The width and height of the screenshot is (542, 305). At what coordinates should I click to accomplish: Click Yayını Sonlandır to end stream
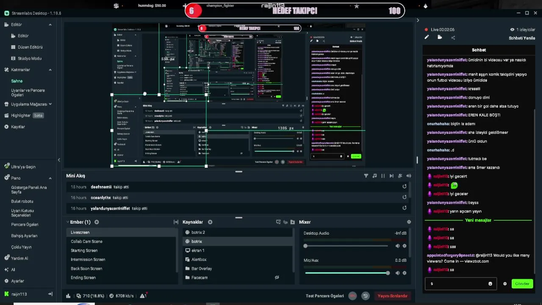click(393, 296)
